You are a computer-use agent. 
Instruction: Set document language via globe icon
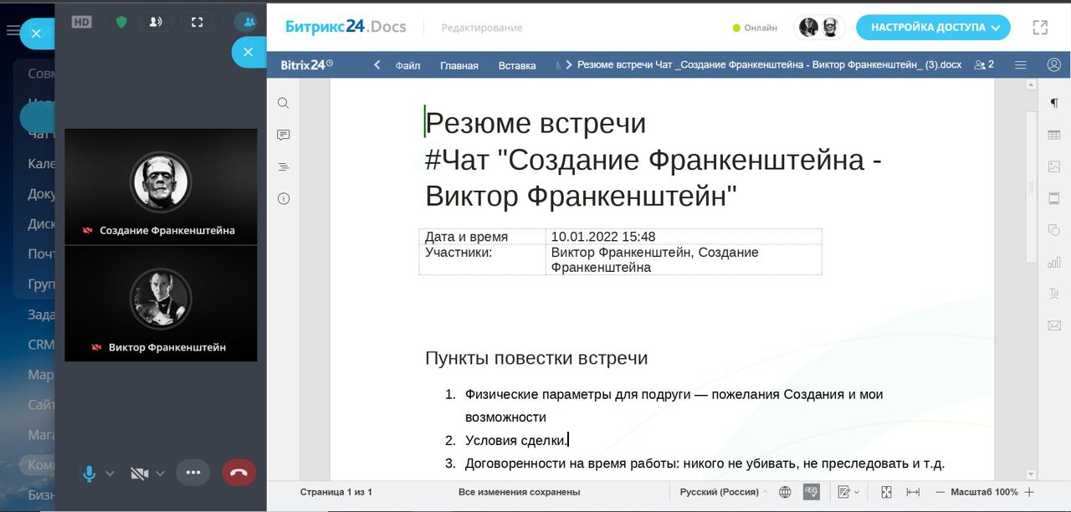pyautogui.click(x=785, y=492)
